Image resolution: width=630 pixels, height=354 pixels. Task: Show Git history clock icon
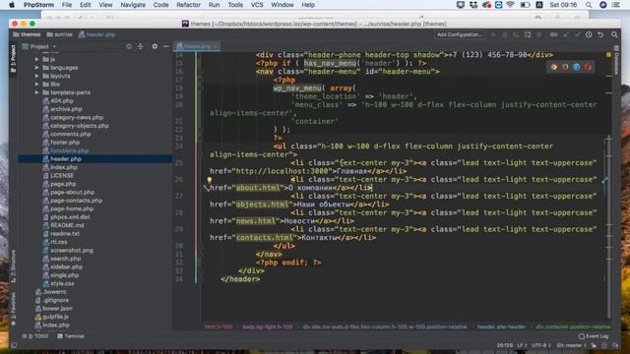click(x=589, y=35)
